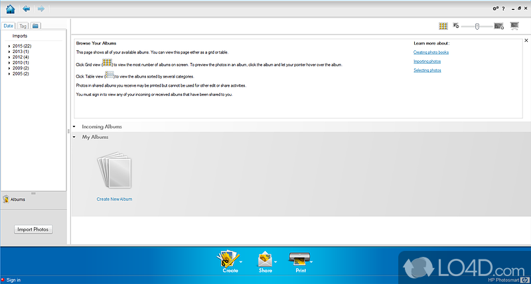Select the 2015 (22) date entry

[x=22, y=46]
